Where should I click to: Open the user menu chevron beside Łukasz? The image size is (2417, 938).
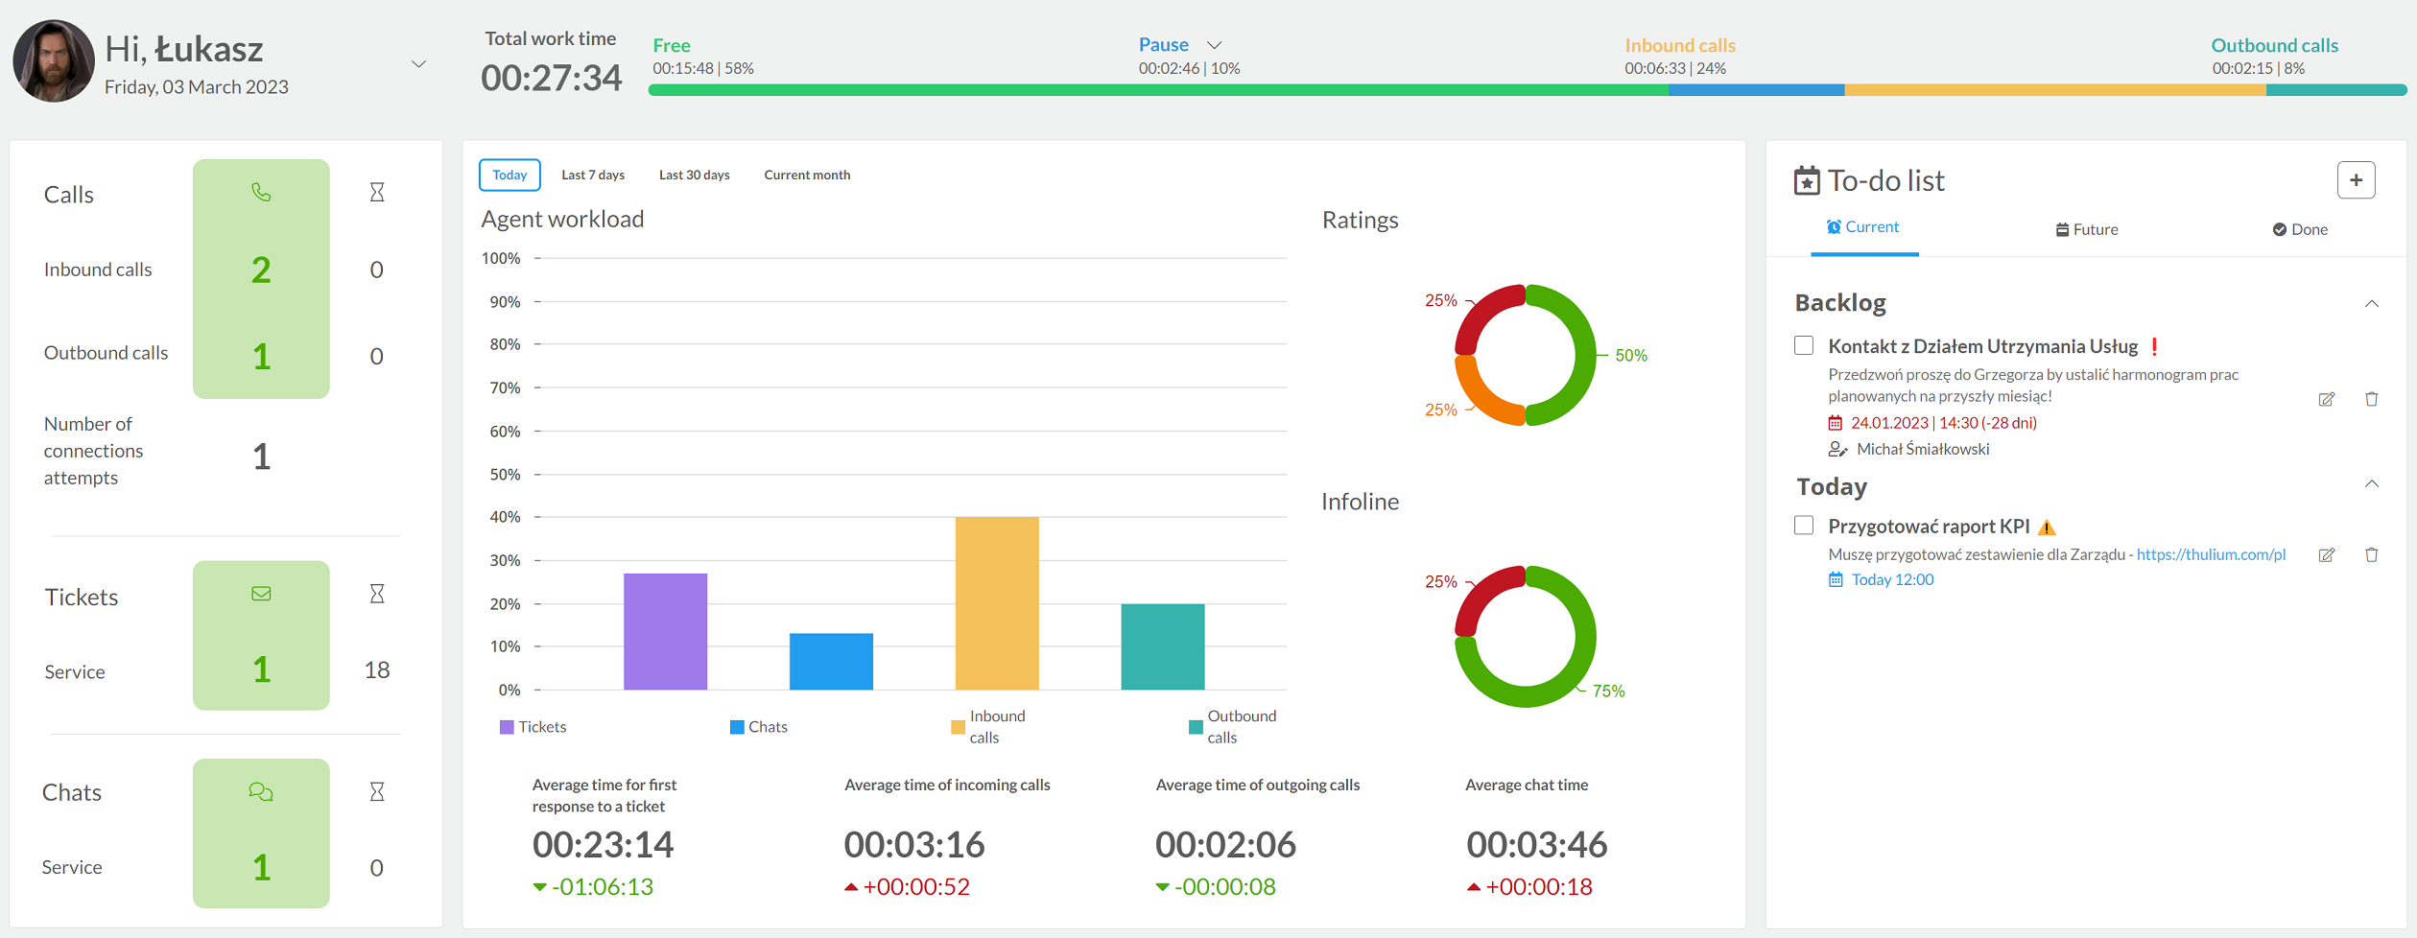[419, 64]
